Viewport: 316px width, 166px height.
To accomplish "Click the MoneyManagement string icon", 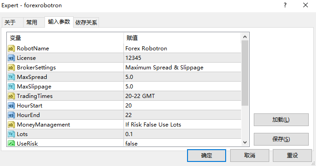I will (x=11, y=125).
